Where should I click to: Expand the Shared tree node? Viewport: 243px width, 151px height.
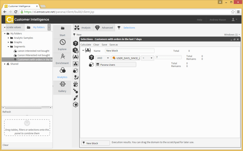(5, 64)
